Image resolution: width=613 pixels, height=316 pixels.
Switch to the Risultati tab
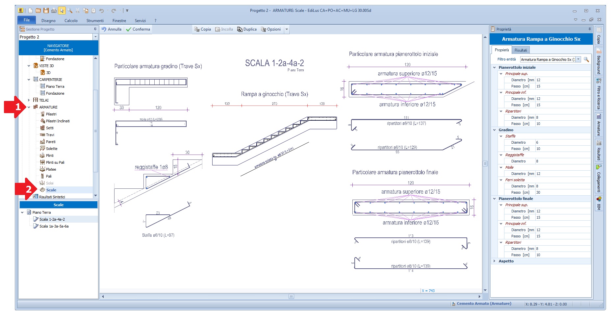521,50
